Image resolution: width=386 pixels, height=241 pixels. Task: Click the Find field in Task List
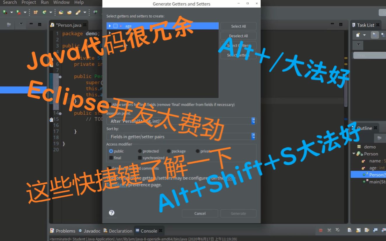coord(370,55)
